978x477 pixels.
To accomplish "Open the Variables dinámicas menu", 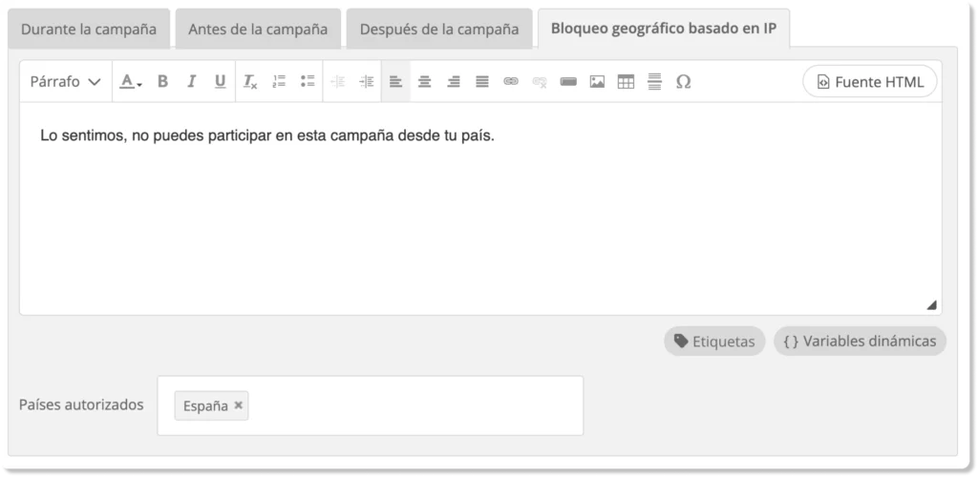I will coord(860,342).
